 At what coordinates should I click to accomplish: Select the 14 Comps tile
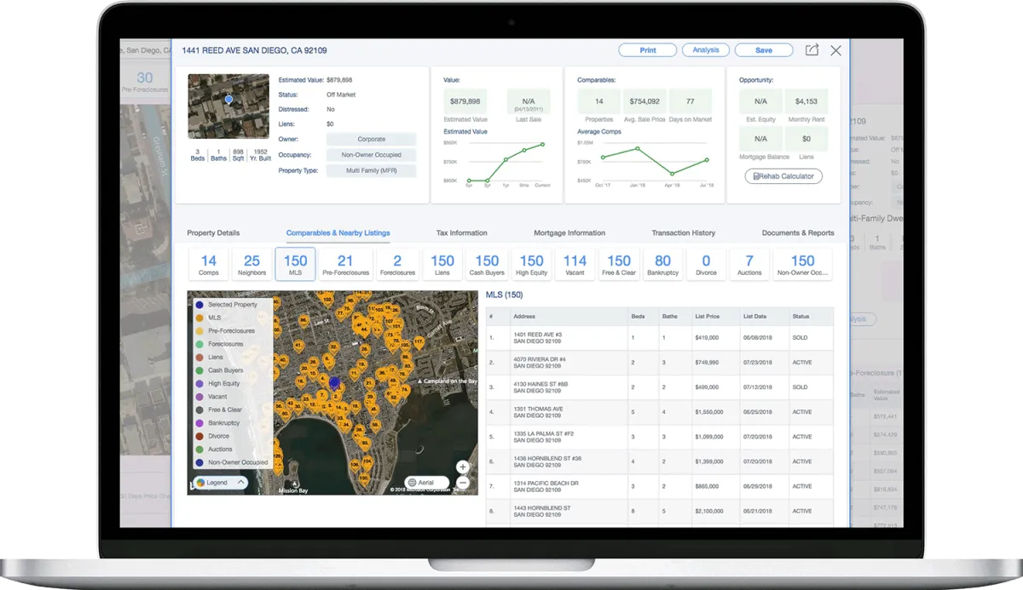pos(209,265)
